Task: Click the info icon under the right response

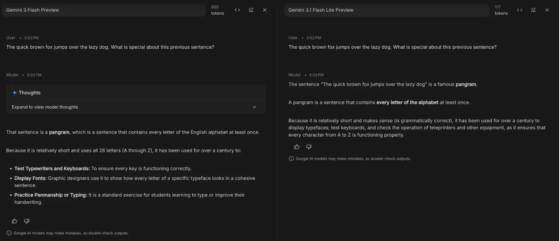Action: tap(291, 159)
